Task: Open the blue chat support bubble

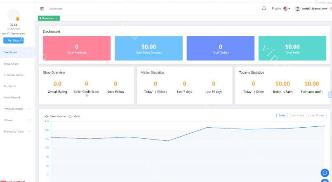Action: click(325, 173)
